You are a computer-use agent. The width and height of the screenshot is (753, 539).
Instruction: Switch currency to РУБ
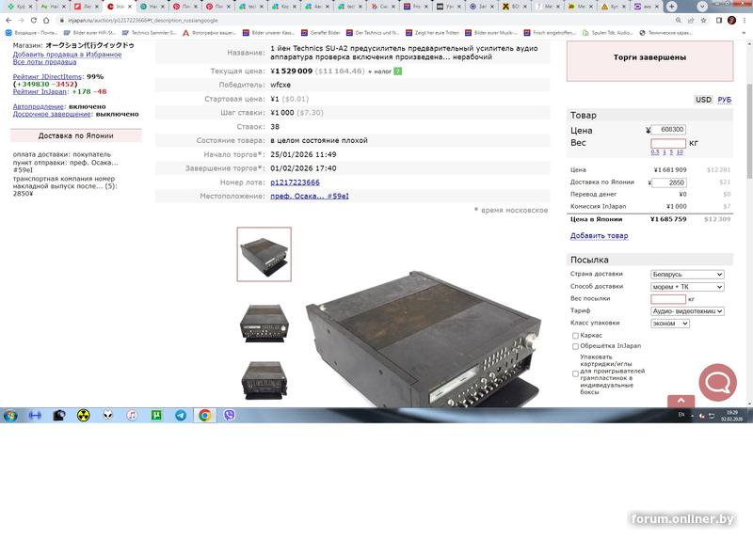[724, 100]
